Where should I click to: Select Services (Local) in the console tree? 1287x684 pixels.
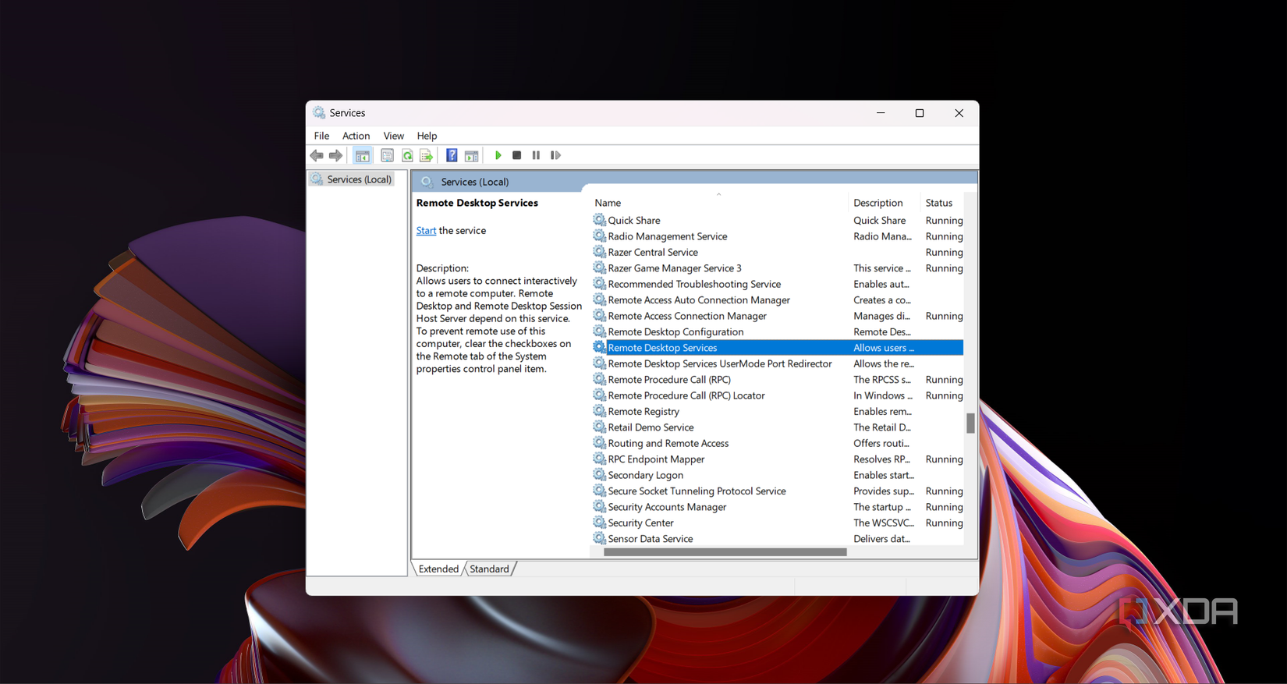[x=359, y=179]
